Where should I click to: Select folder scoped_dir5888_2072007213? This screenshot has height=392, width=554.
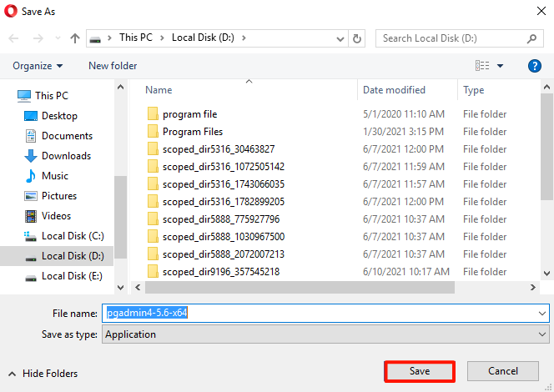[x=224, y=254]
